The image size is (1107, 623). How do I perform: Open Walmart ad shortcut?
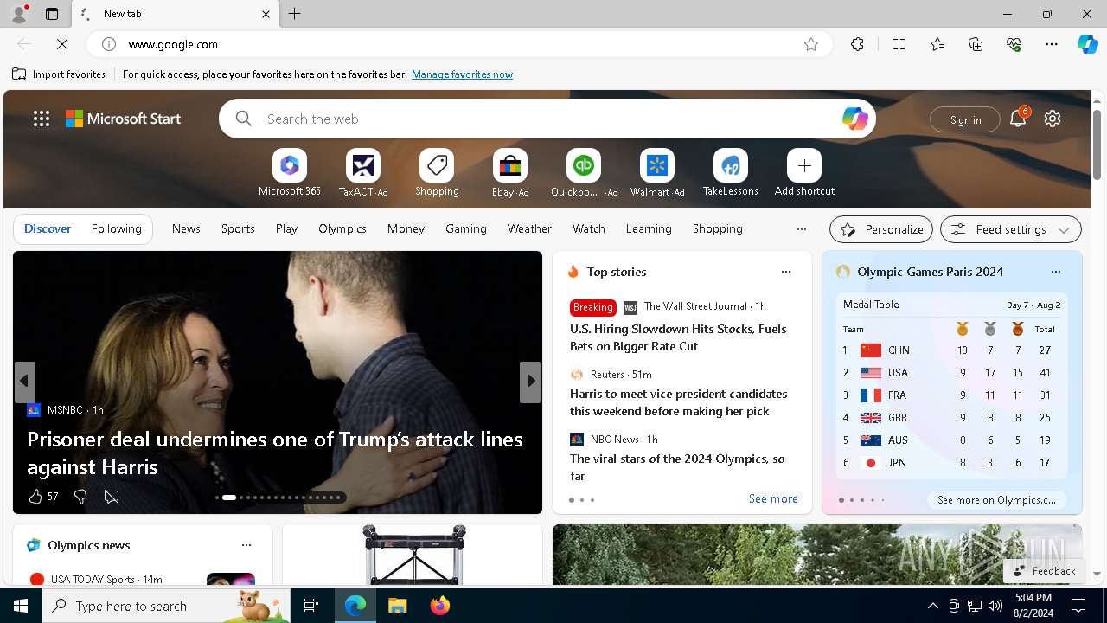(657, 172)
